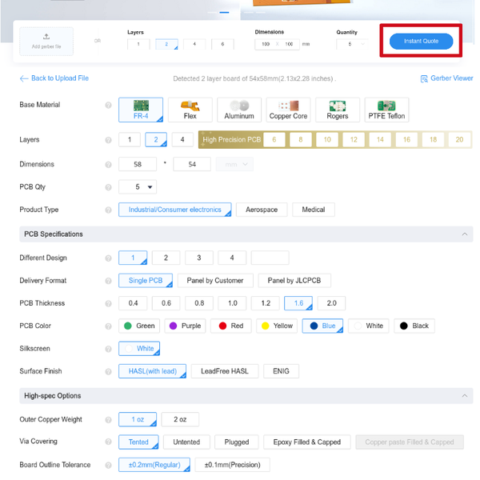Screen dimensions: 480x480
Task: Select 12 layers in High Precision PCB
Action: (354, 140)
